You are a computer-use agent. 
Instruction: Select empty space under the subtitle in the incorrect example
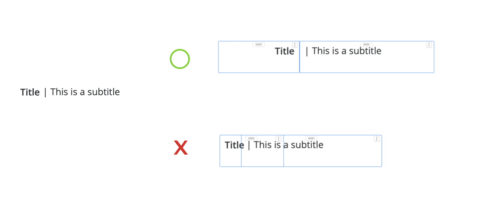(x=333, y=158)
